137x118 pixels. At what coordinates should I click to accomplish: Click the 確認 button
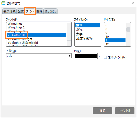tap(102, 111)
